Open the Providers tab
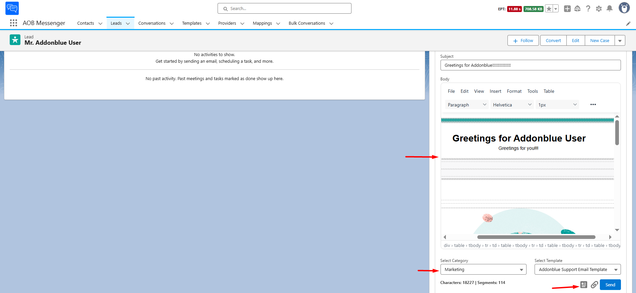Image resolution: width=636 pixels, height=293 pixels. (x=227, y=23)
